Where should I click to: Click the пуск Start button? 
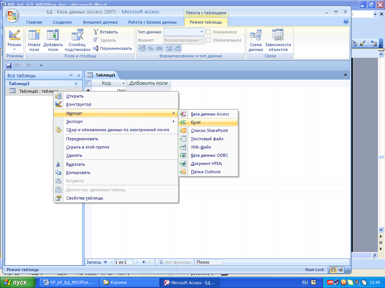(18, 283)
